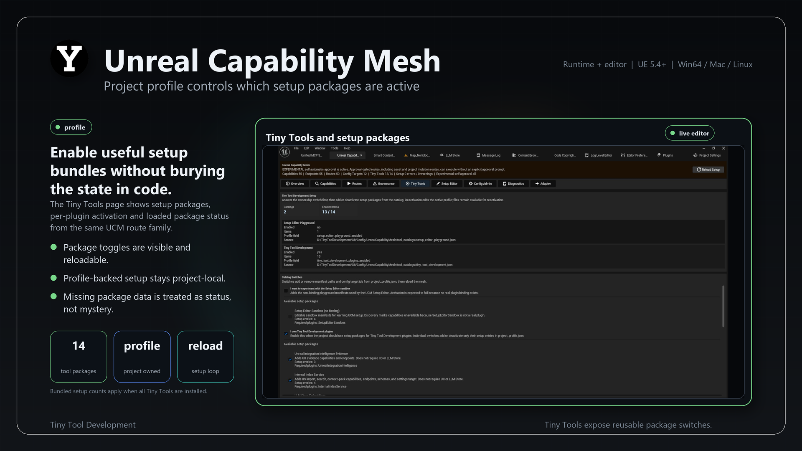Click the reload setup loop card

pos(206,357)
